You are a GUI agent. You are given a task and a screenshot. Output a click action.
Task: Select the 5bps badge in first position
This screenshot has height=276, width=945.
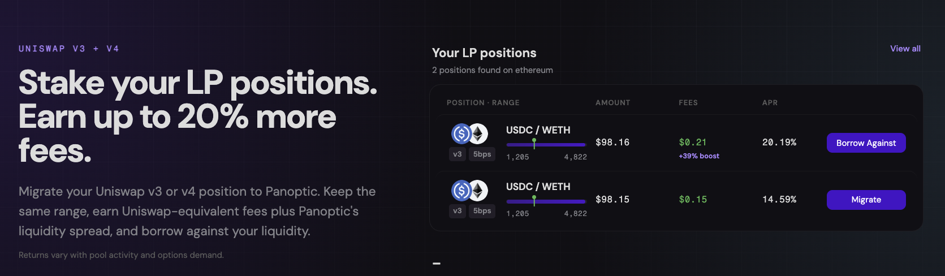(x=482, y=154)
